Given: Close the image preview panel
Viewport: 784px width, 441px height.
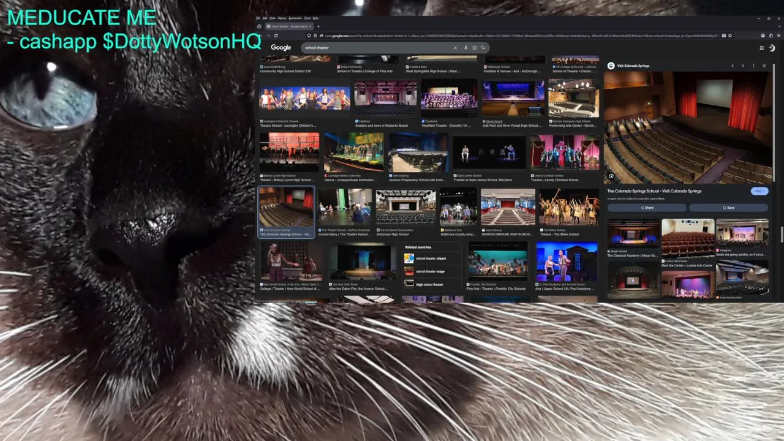Looking at the screenshot, I should click(x=764, y=66).
